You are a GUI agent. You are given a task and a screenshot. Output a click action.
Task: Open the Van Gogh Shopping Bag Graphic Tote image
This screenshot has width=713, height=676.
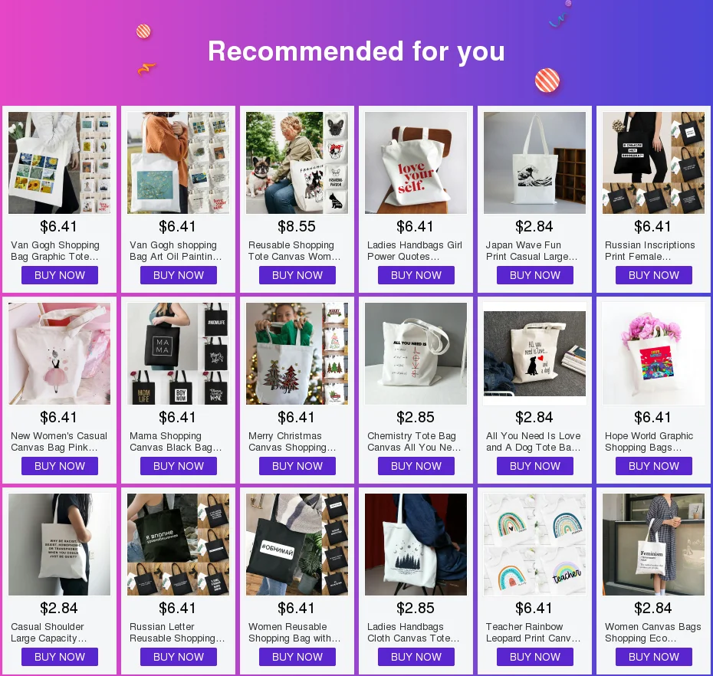click(x=59, y=162)
